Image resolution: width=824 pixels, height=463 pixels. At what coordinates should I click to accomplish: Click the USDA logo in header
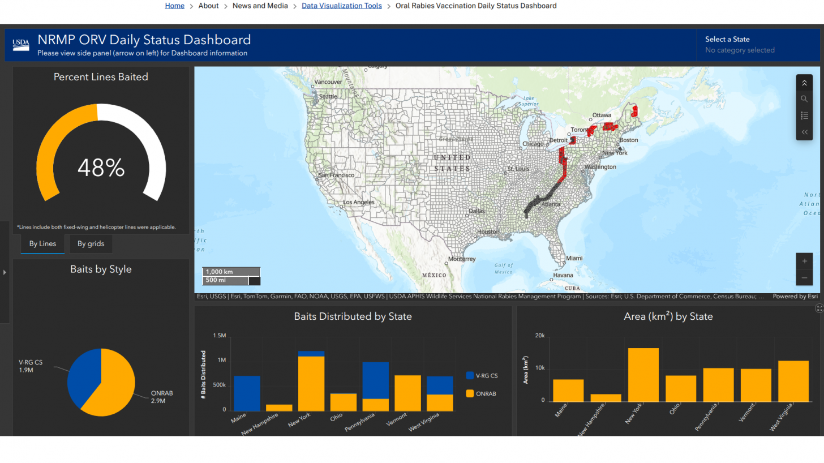(21, 45)
